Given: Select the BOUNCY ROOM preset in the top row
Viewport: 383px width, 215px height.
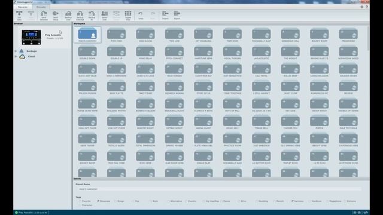Looking at the screenshot, I should 319,34.
